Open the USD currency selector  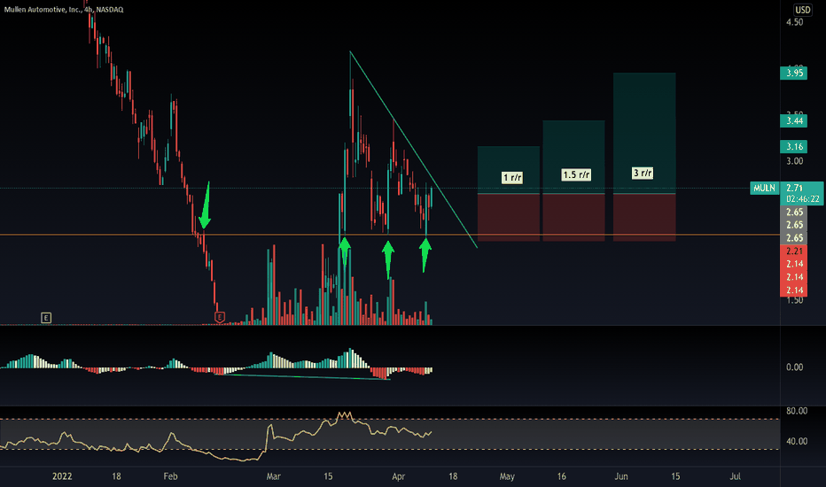coord(802,10)
